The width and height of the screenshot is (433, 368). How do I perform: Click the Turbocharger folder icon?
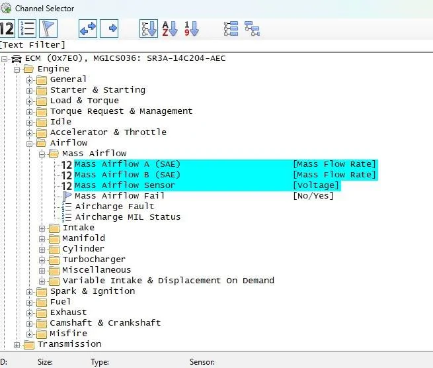pos(54,259)
